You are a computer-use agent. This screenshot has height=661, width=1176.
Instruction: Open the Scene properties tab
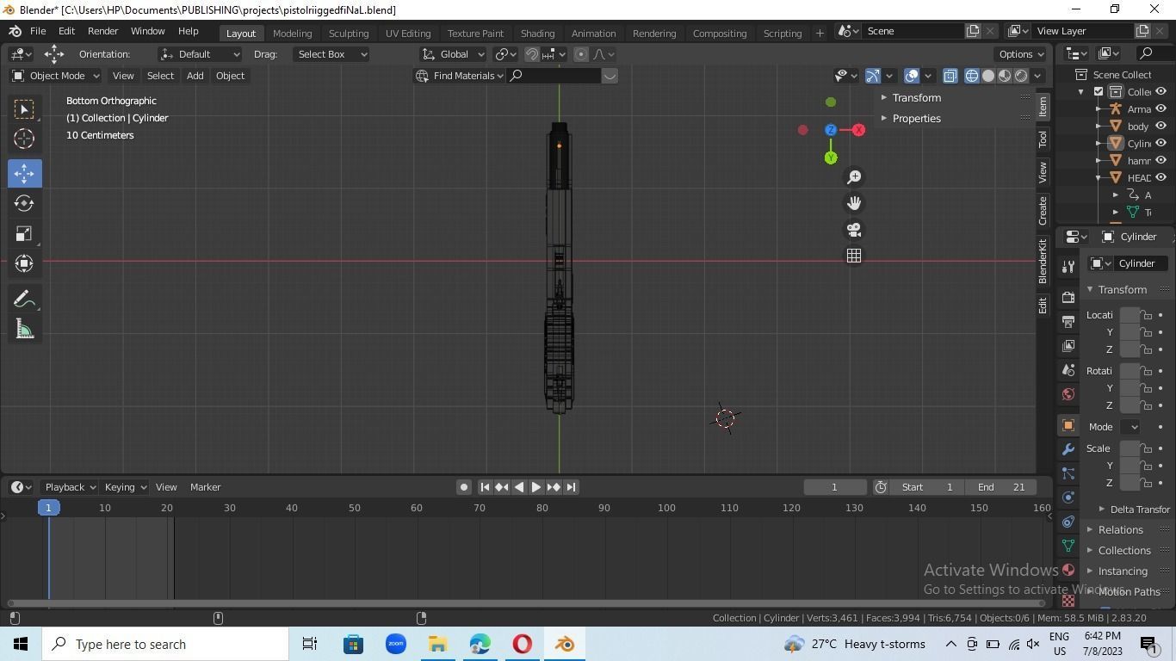click(1068, 370)
